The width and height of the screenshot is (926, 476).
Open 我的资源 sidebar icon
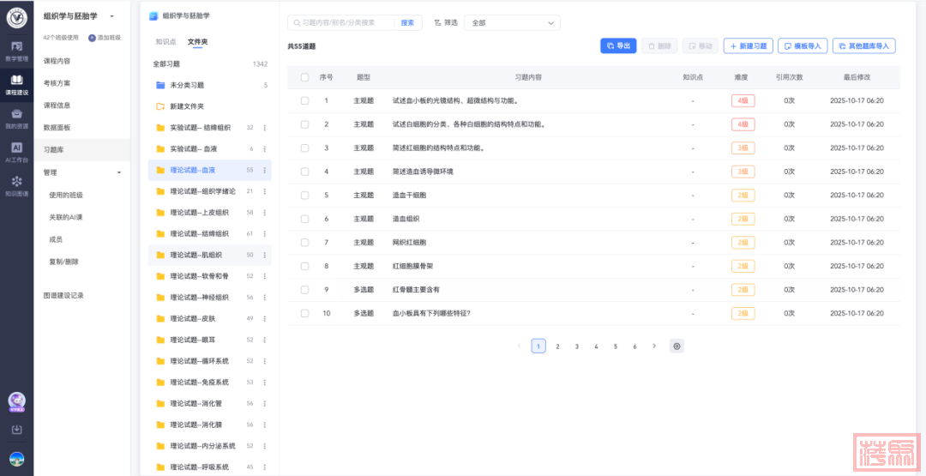tap(16, 117)
